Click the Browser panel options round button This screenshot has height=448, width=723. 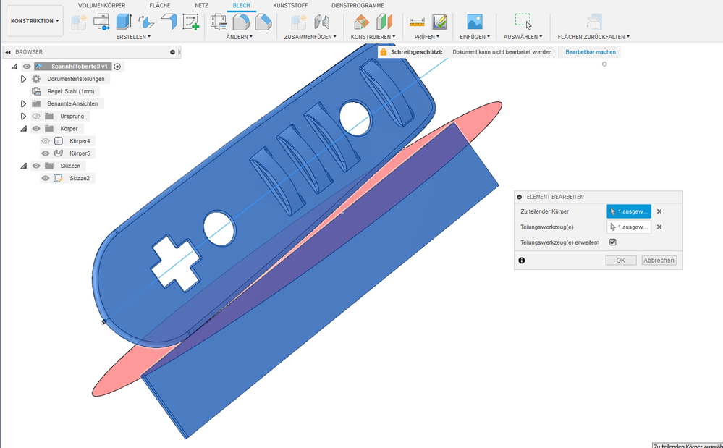pos(172,52)
